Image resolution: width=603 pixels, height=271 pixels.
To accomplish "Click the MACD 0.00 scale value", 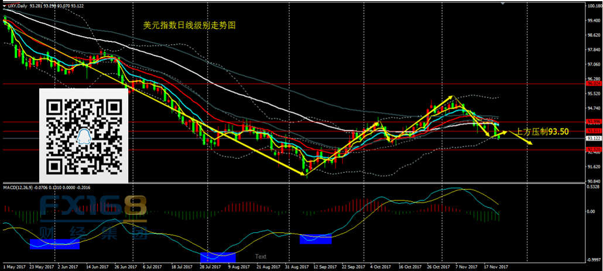I will 591,211.
